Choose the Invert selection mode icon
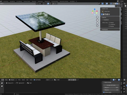Viewport: 127px width, 95px height. pyautogui.click(x=107, y=14)
